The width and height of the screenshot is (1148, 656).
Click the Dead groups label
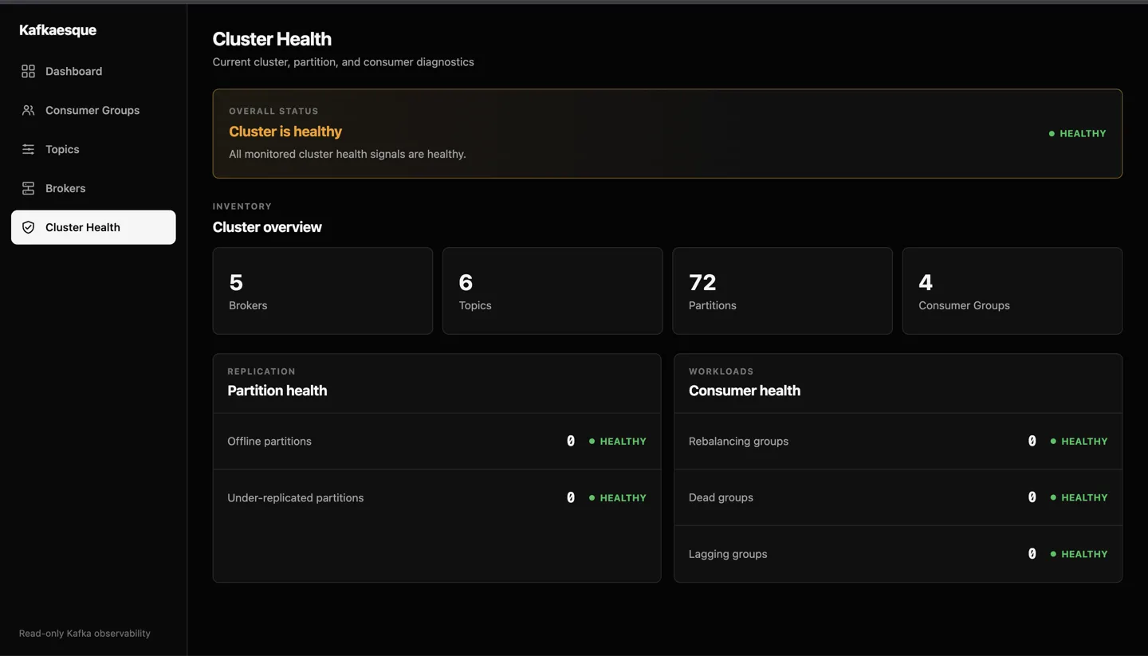[721, 497]
